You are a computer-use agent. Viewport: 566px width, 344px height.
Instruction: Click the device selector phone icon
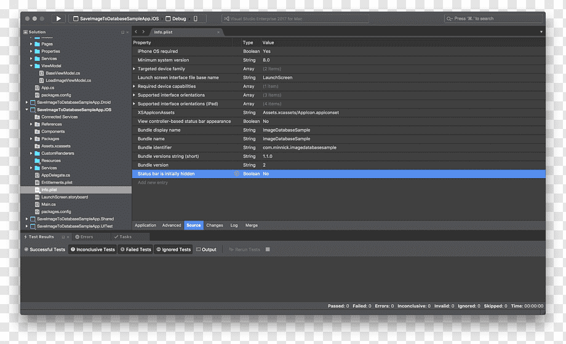[x=196, y=19]
